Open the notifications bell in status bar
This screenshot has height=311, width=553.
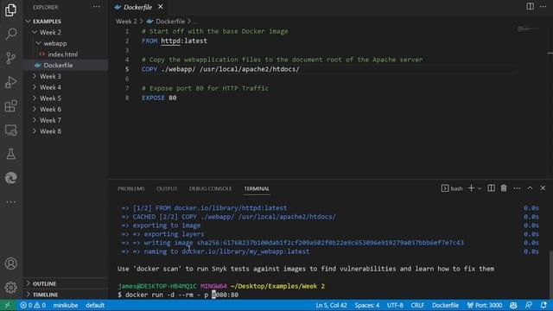click(x=543, y=305)
